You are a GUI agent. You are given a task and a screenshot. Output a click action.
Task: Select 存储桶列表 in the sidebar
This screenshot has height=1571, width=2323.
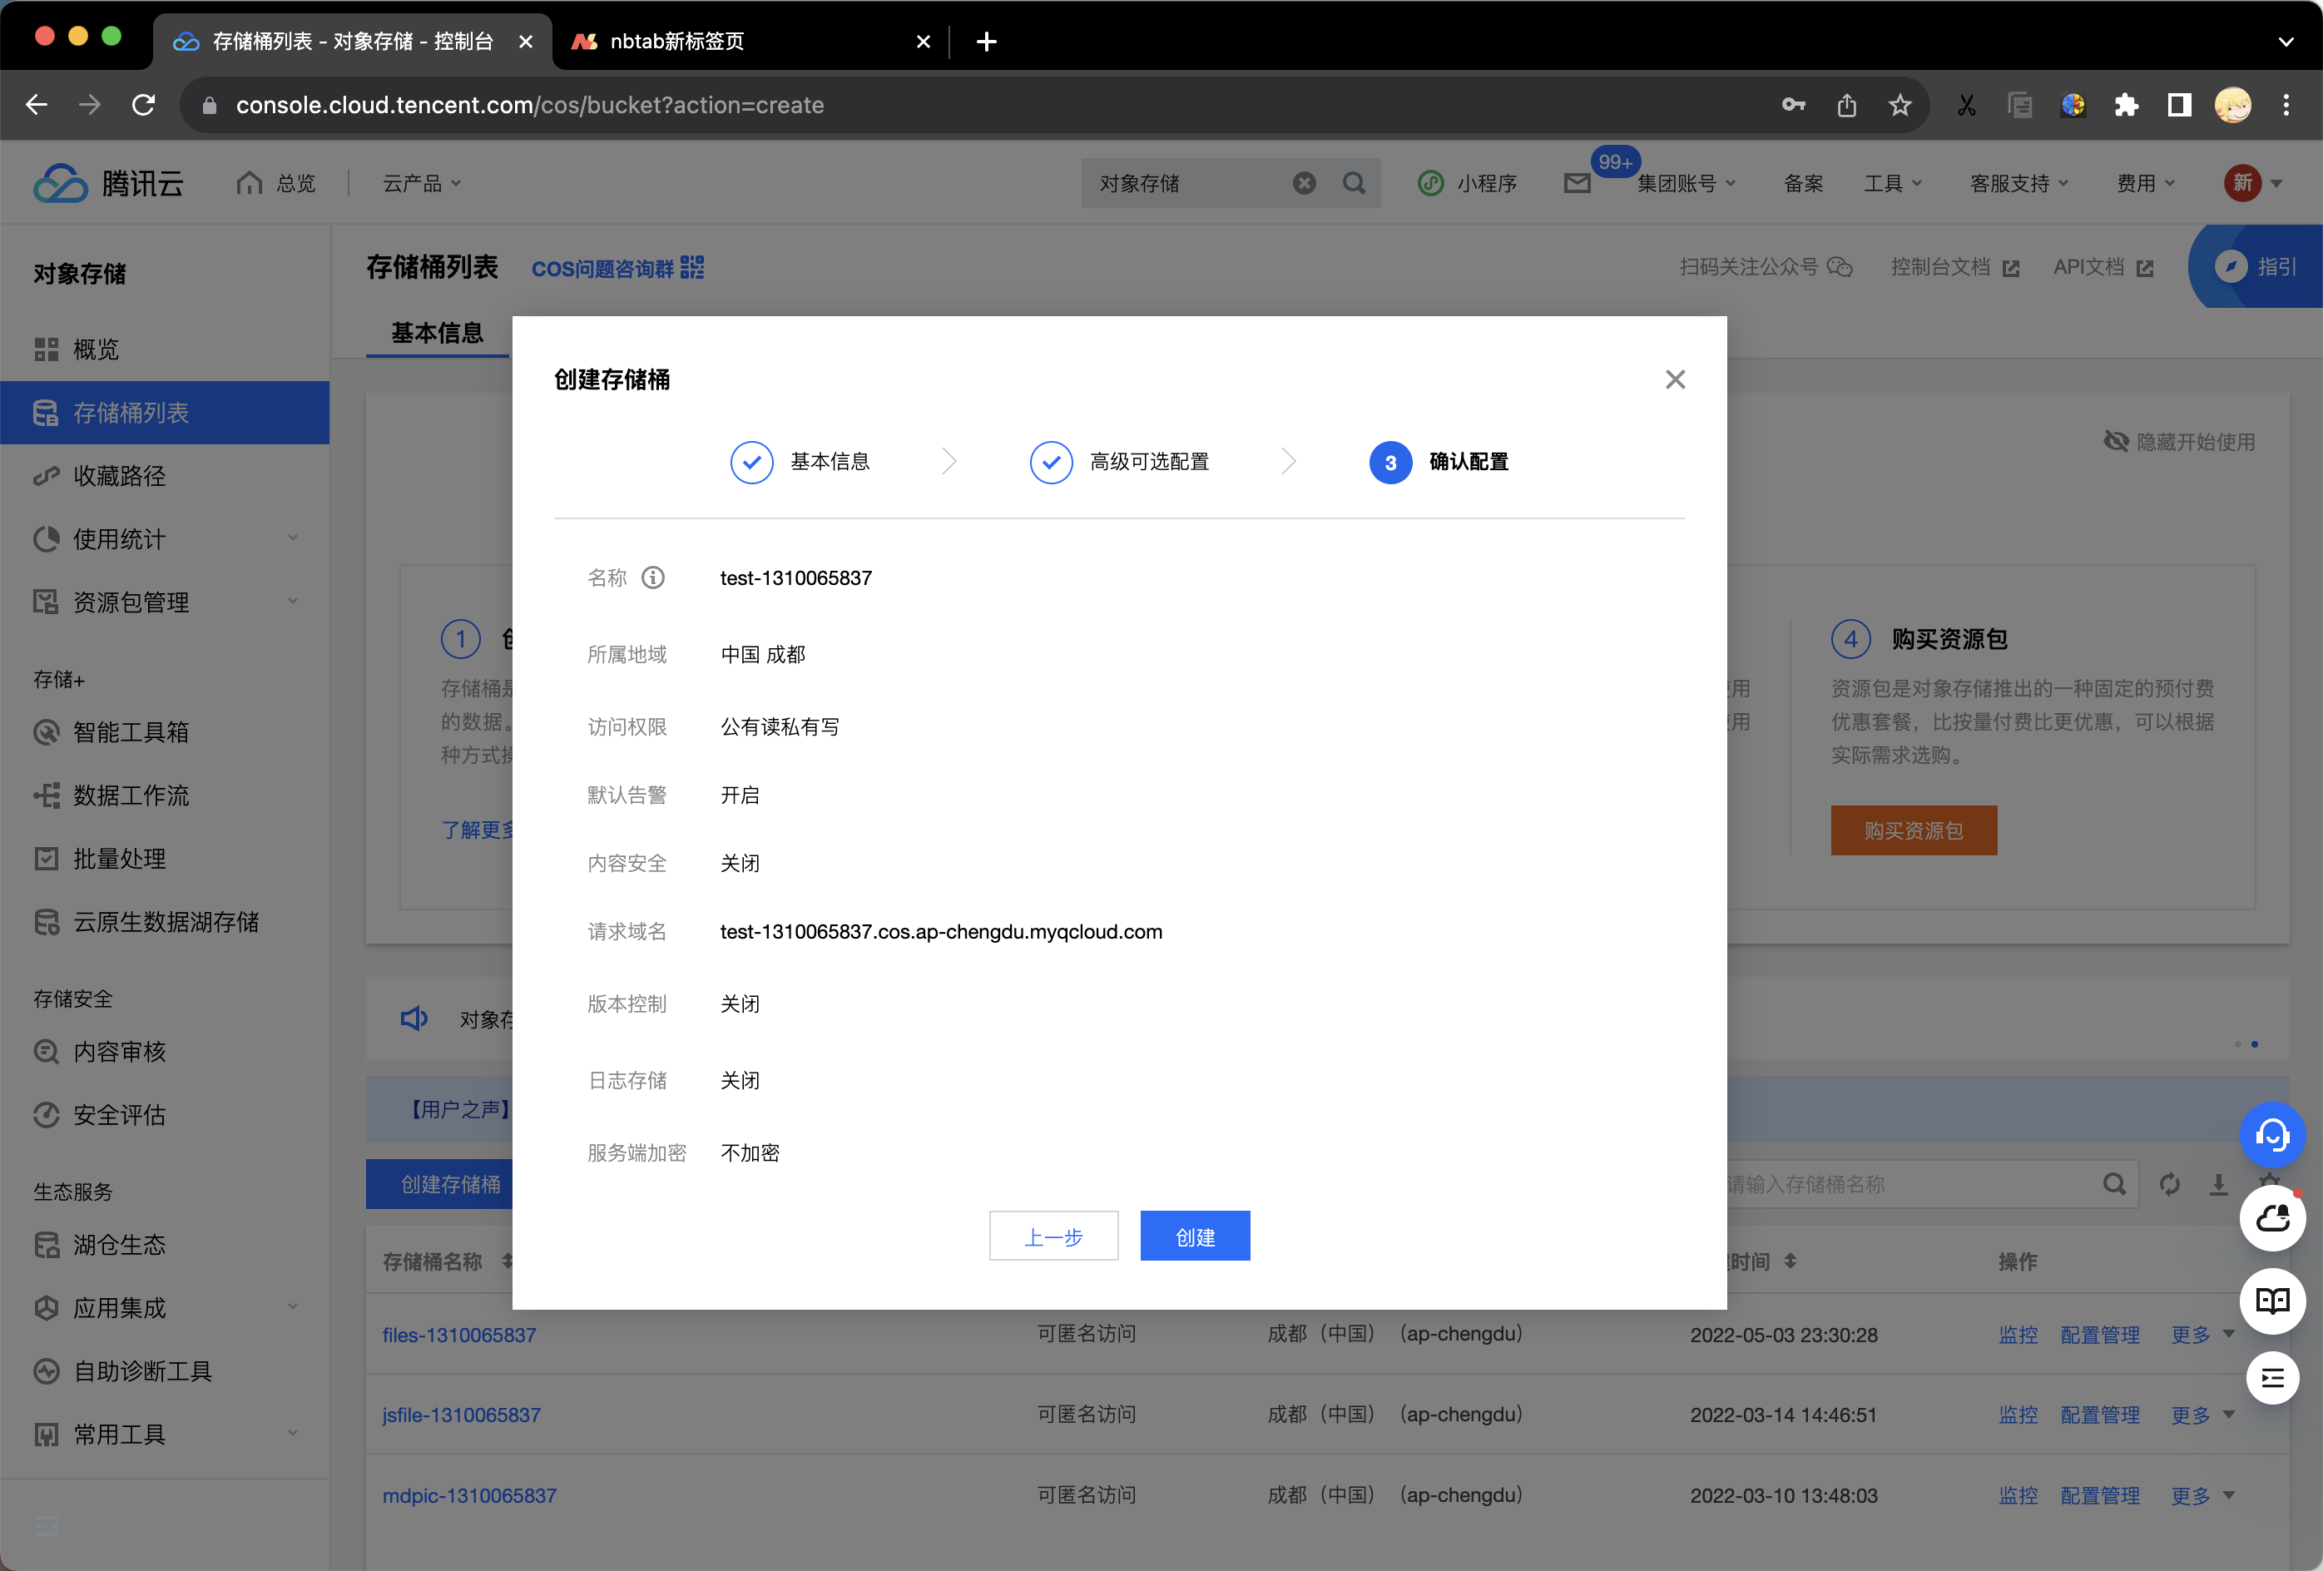tap(165, 413)
